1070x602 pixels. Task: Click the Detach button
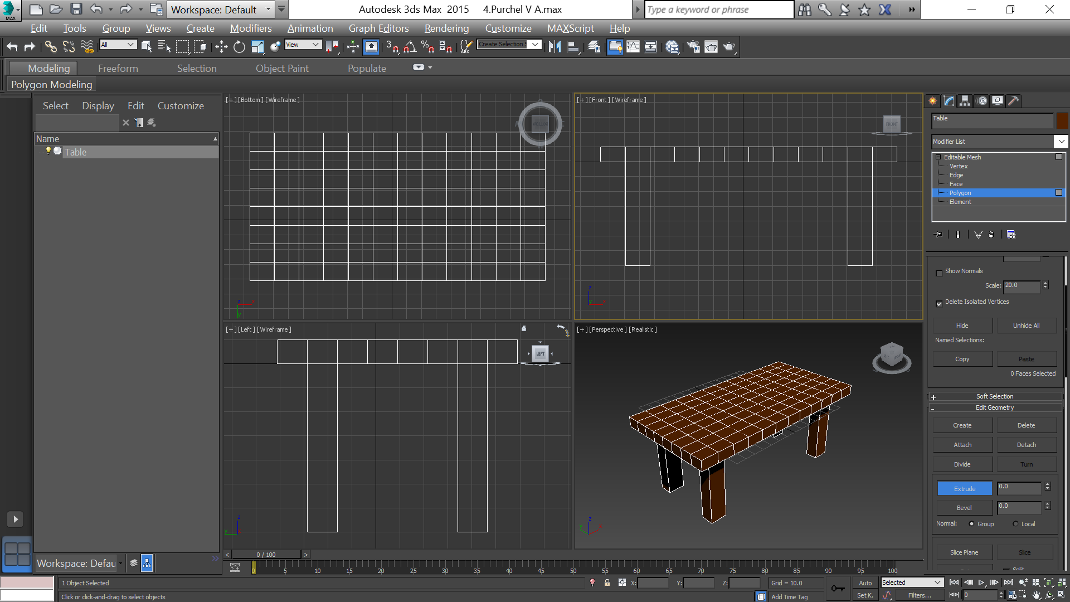coord(1027,445)
